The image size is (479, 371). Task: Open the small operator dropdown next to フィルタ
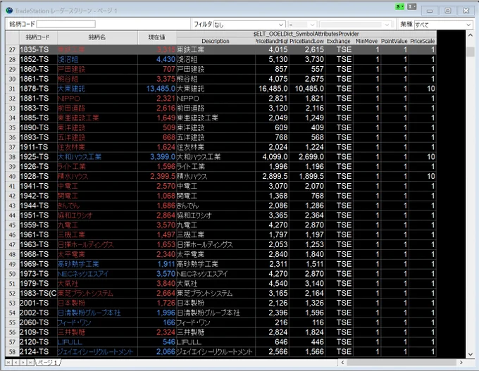coord(301,25)
